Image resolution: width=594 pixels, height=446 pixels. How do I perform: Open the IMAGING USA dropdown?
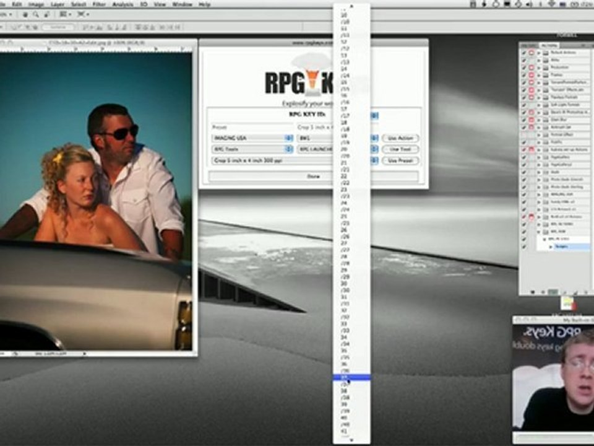[x=252, y=138]
